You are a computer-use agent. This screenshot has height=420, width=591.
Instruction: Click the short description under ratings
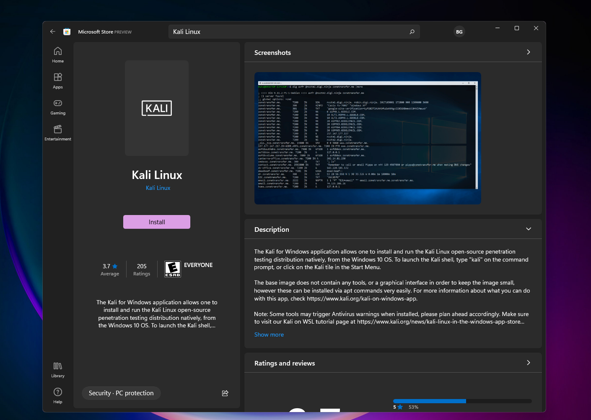click(157, 314)
